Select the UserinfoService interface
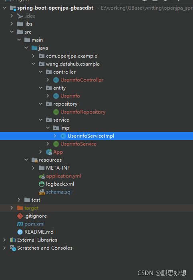 tap(78, 144)
